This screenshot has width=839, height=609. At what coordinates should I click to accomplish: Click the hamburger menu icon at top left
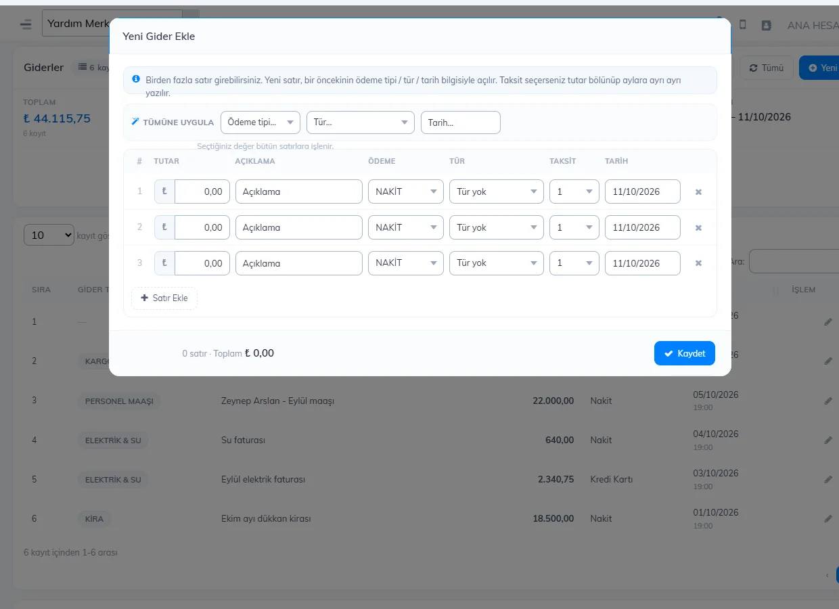coord(26,24)
